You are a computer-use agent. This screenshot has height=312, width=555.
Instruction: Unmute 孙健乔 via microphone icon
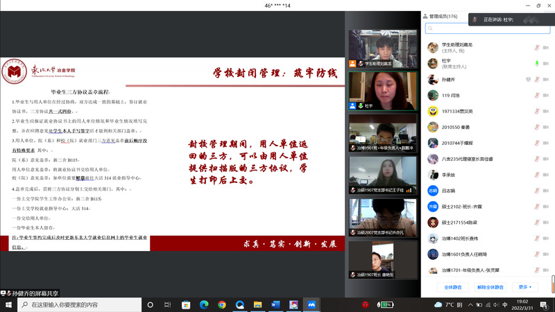(536, 79)
